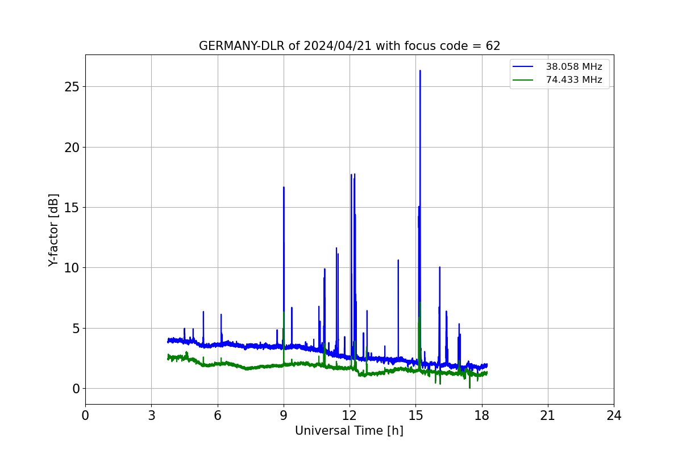
Task: Click x-axis tick label 15
Action: pos(415,416)
